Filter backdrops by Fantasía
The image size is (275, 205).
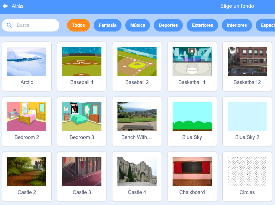[x=107, y=25]
